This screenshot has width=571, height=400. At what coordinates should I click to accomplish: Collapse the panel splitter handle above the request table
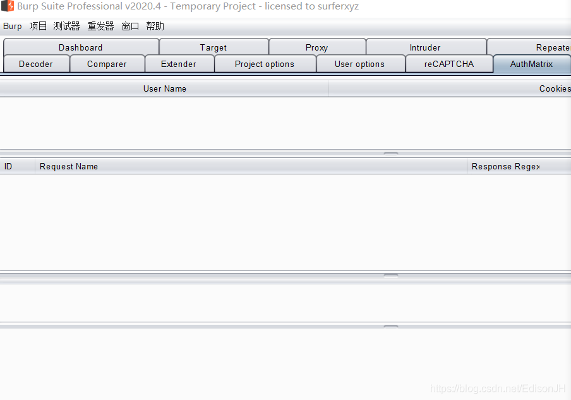(390, 153)
